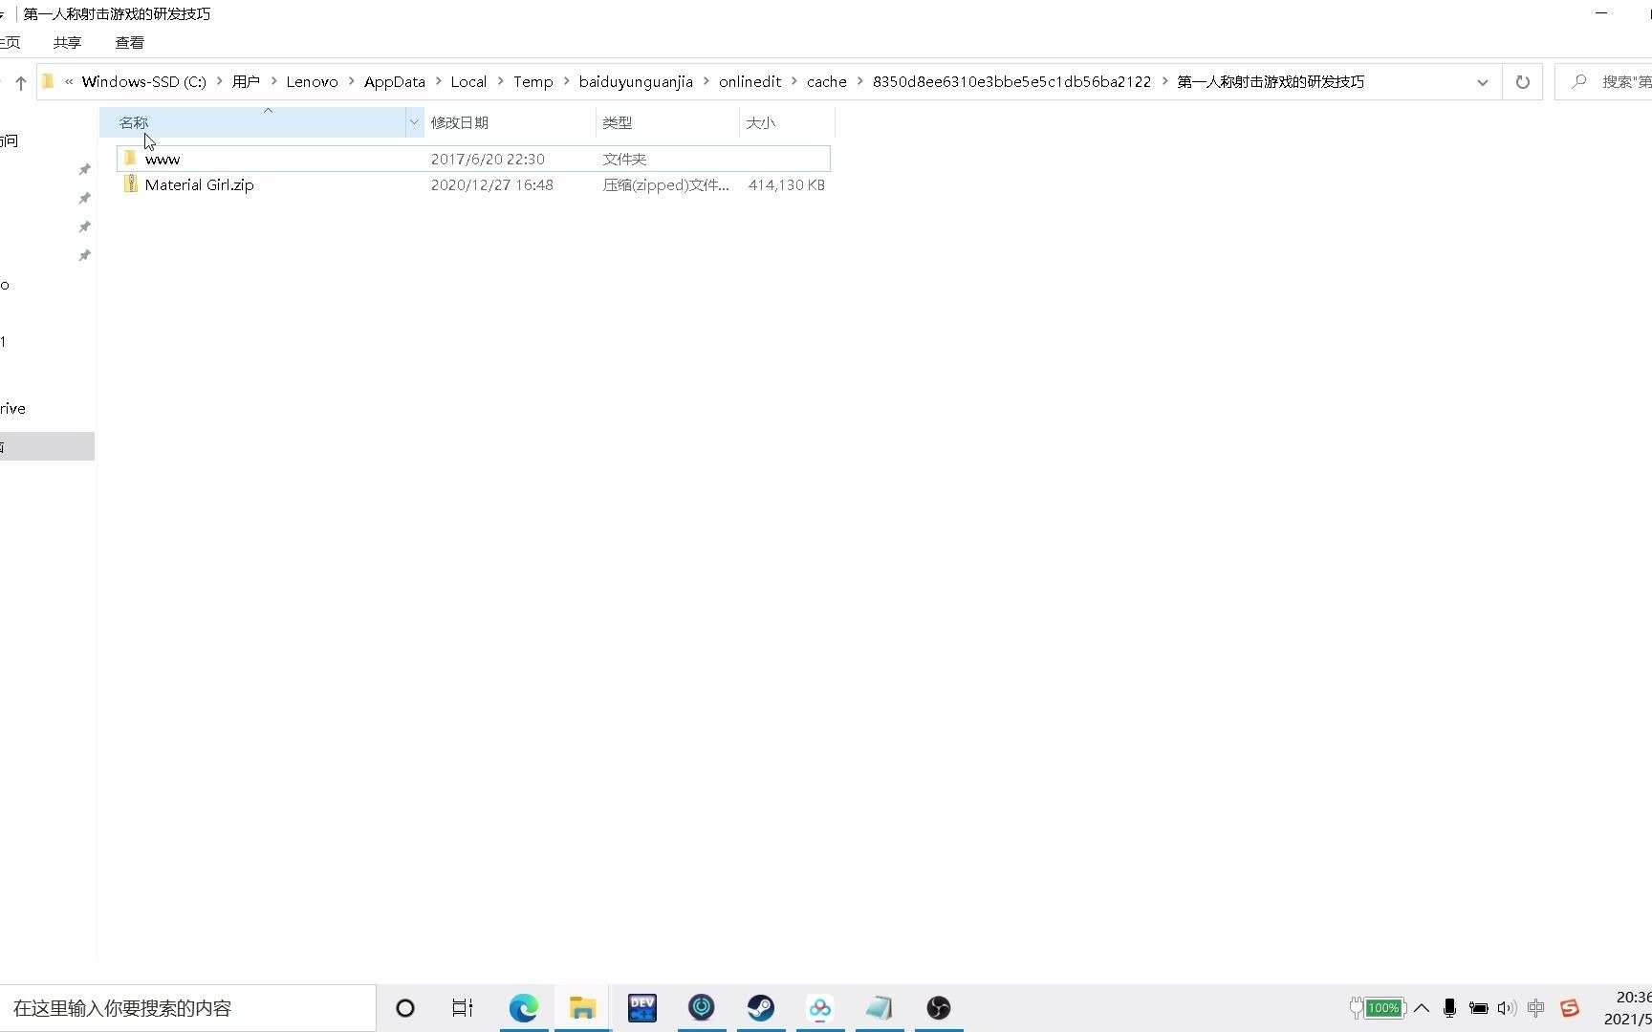Check battery 100% indicator
This screenshot has width=1652, height=1032.
point(1378,1008)
